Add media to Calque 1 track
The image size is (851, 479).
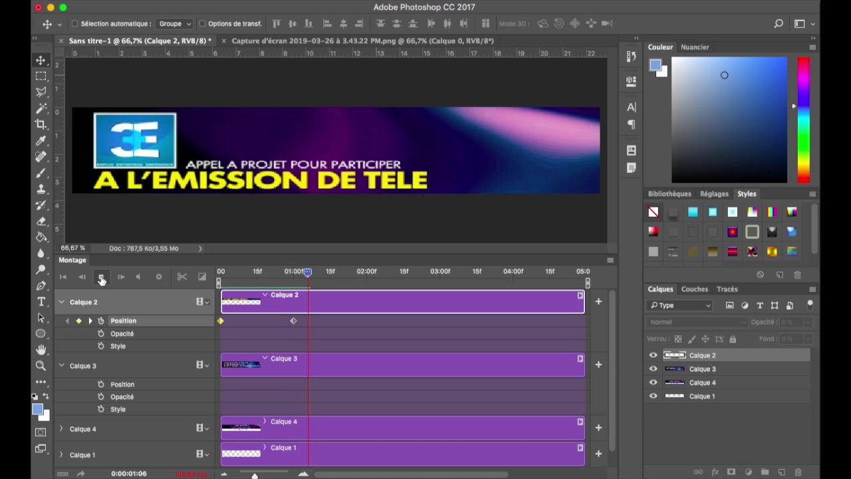[x=598, y=454]
